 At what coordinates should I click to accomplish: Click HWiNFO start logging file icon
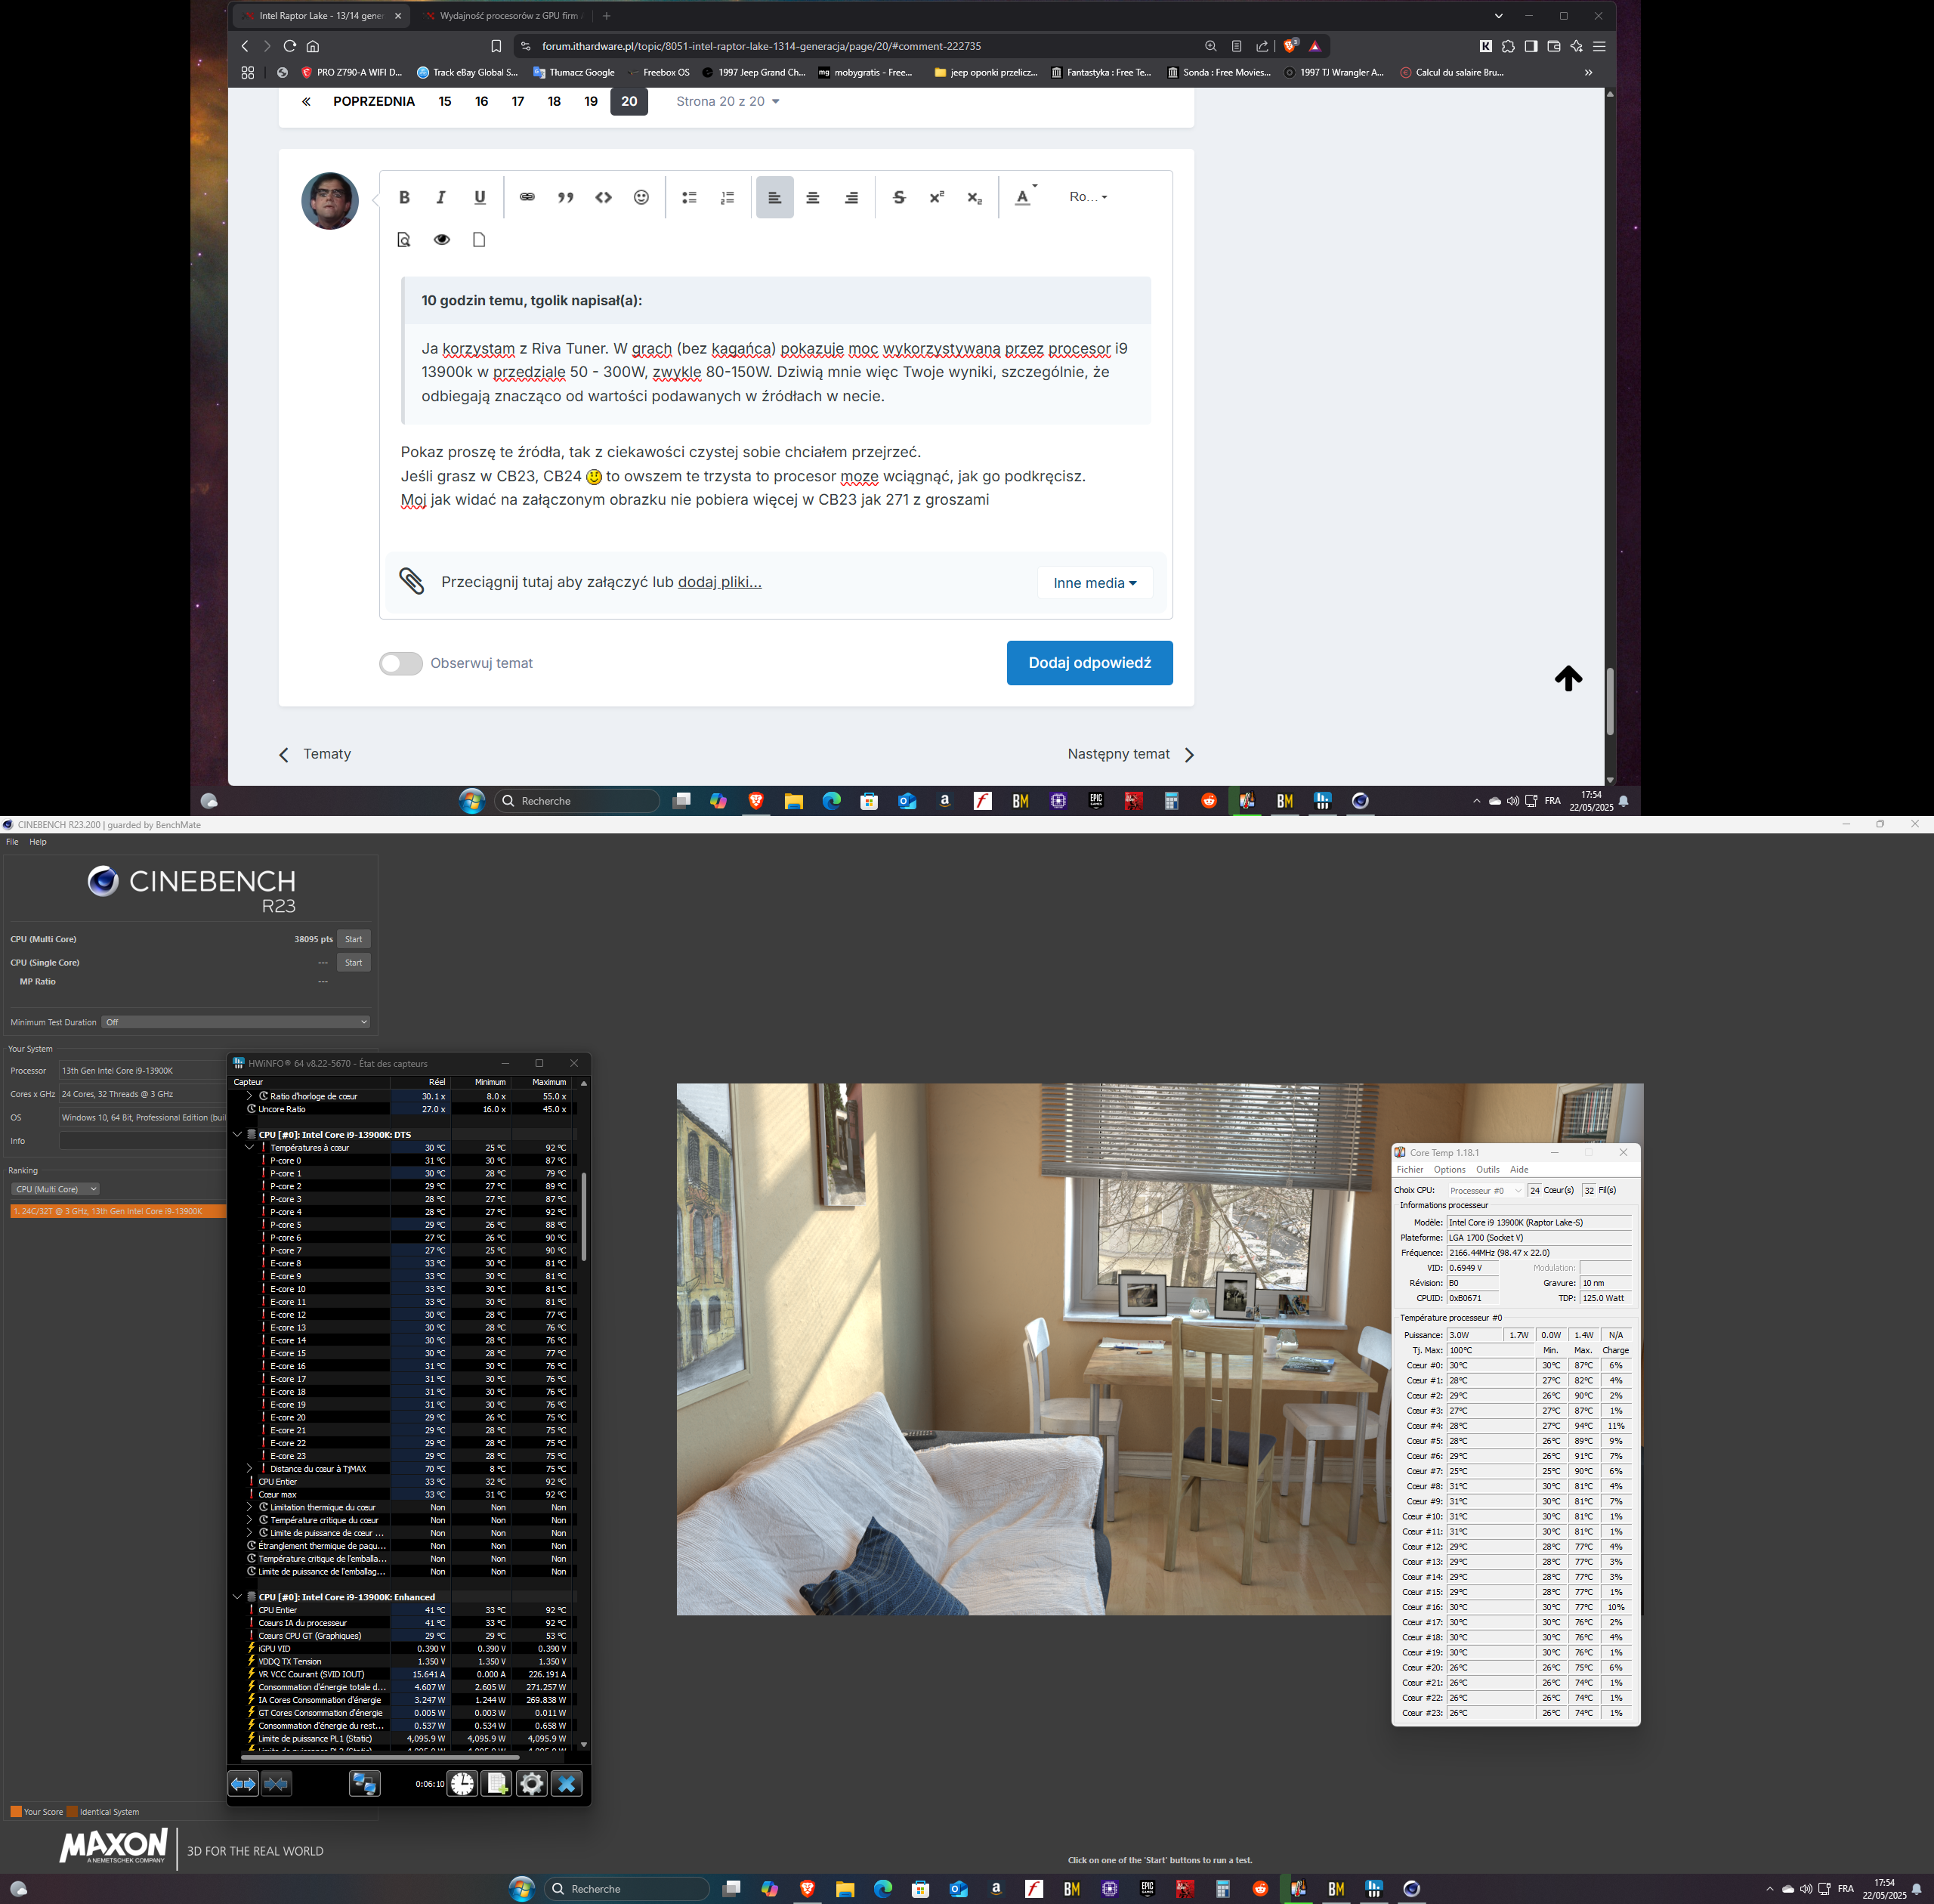click(497, 1783)
